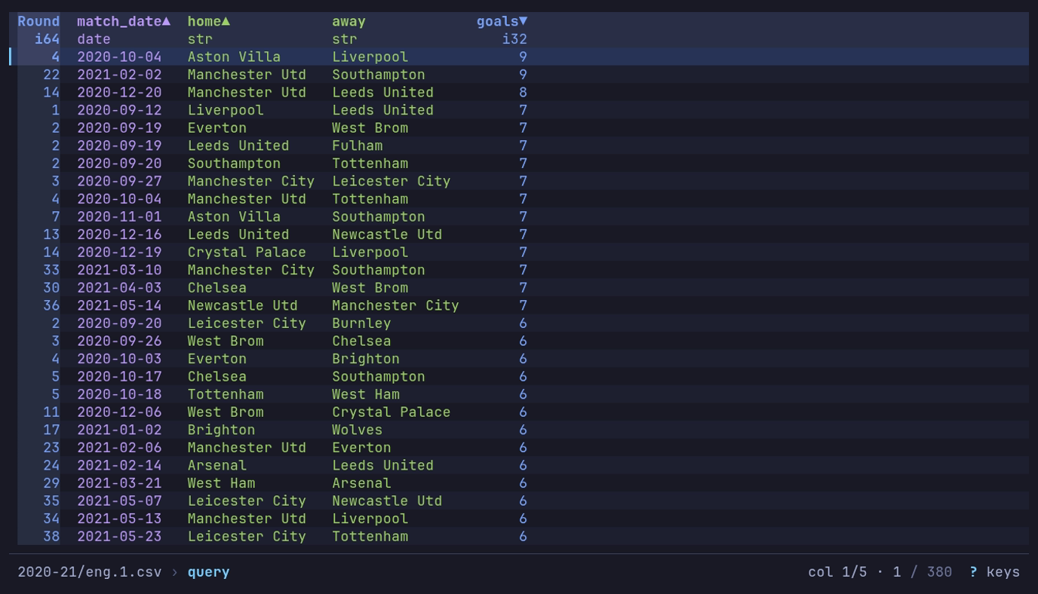Click away team Chelsea on 2020-09-26
Viewport: 1038px width, 594px height.
(361, 341)
